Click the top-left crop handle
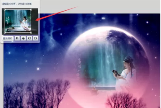The width and height of the screenshot is (161, 108). click(x=5, y=10)
